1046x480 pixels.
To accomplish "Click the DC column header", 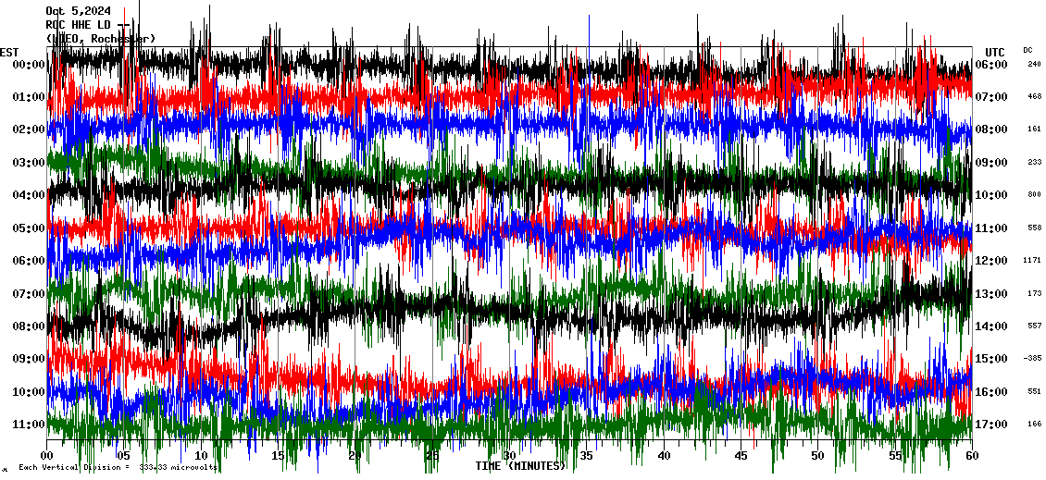I will tap(1027, 50).
